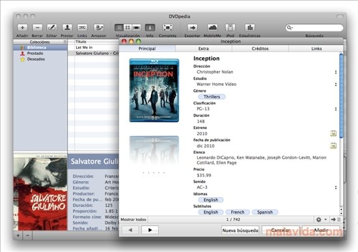Viewport: 358px width, 252px height.
Task: Switch to the Principal tab
Action: pos(147,49)
